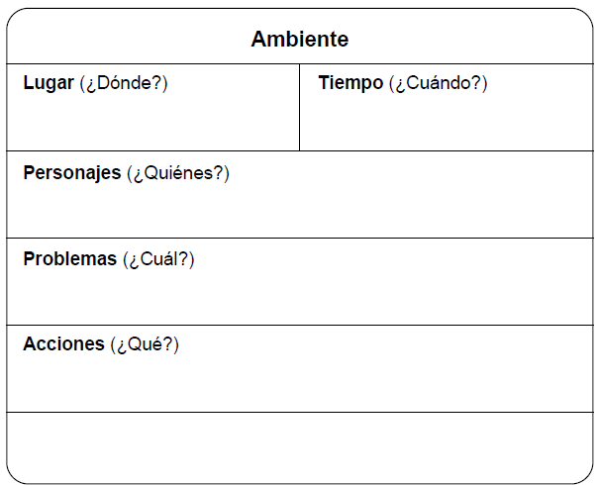Select the bold Problemas label
Image resolution: width=598 pixels, height=485 pixels.
coord(69,260)
